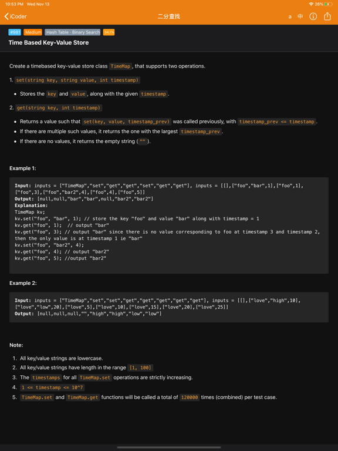Tap the set(string key...) code snippet
Viewport: 338px width, 451px height.
(x=77, y=80)
